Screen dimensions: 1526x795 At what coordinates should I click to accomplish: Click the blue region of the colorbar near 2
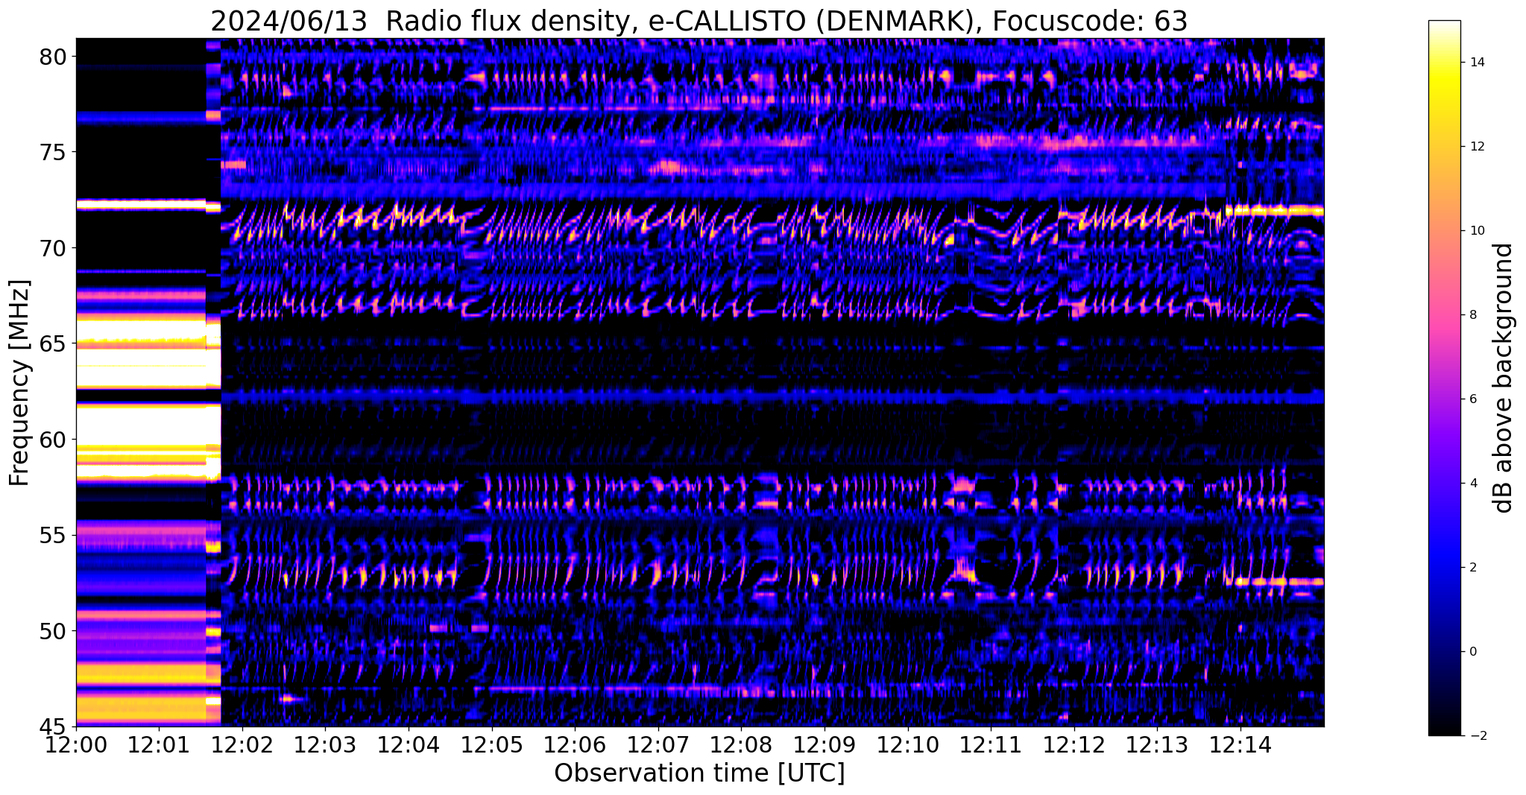pos(1444,568)
